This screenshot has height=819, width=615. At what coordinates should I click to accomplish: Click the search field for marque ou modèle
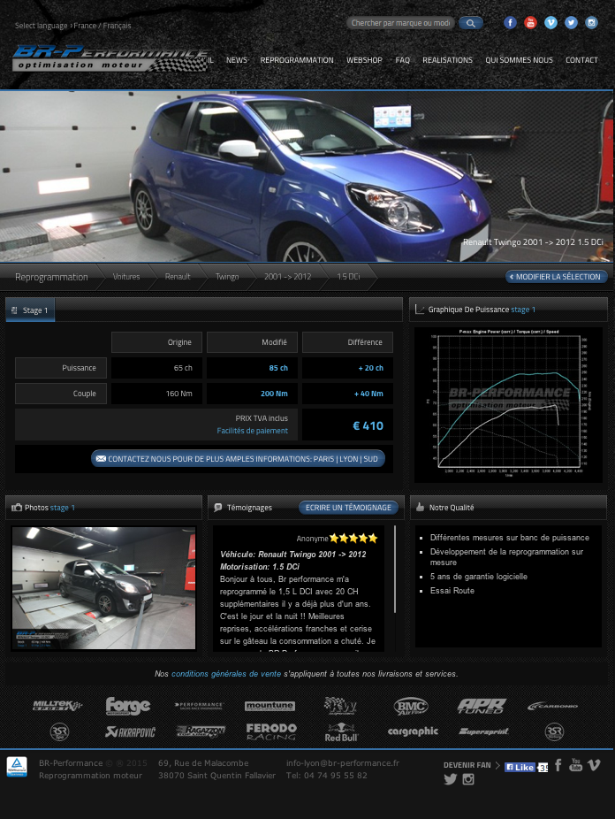(x=400, y=23)
